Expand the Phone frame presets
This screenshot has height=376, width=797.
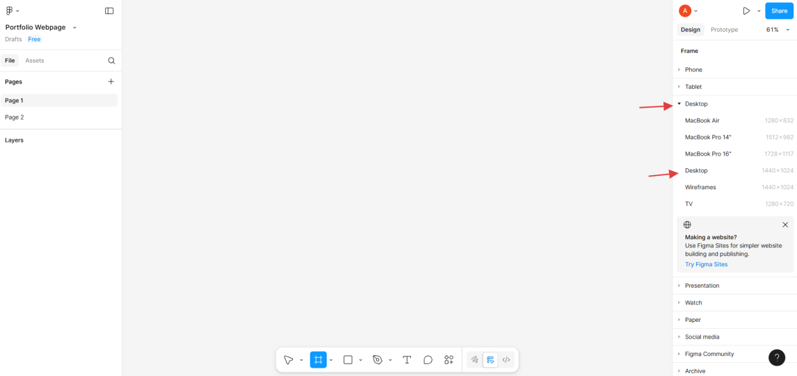[x=679, y=70]
